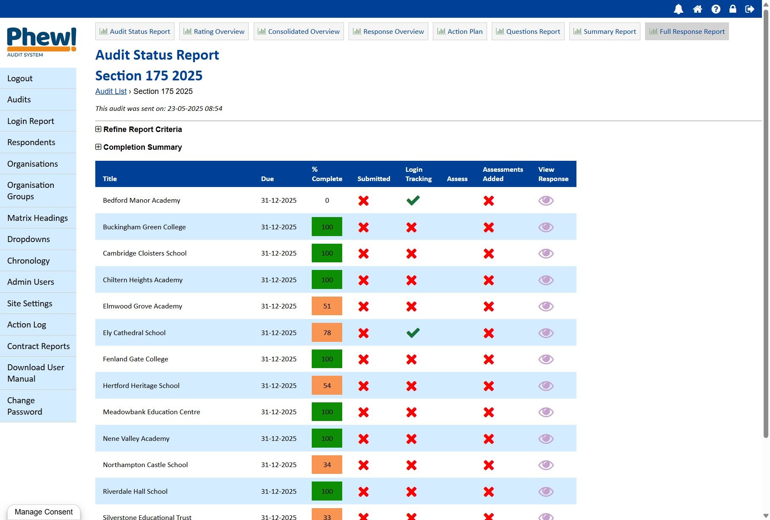Click the Manage Consent button
Screen dimensions: 770x520
pyautogui.click(x=44, y=512)
